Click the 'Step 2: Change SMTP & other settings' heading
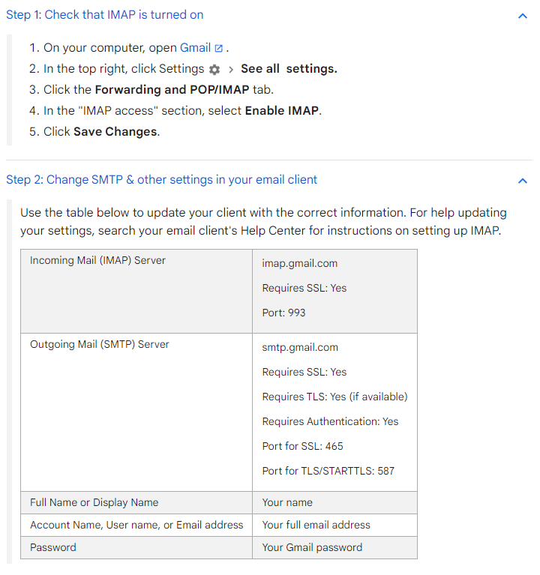 point(161,180)
